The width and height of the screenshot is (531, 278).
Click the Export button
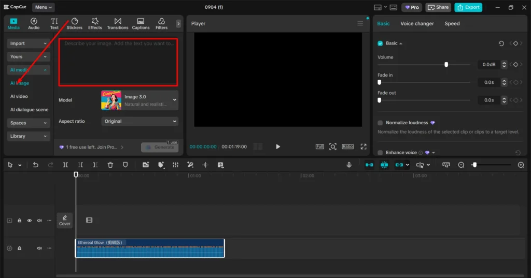pos(468,7)
